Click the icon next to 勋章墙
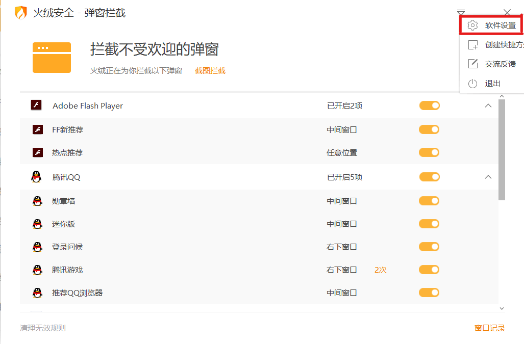The height and width of the screenshot is (344, 524). click(37, 201)
